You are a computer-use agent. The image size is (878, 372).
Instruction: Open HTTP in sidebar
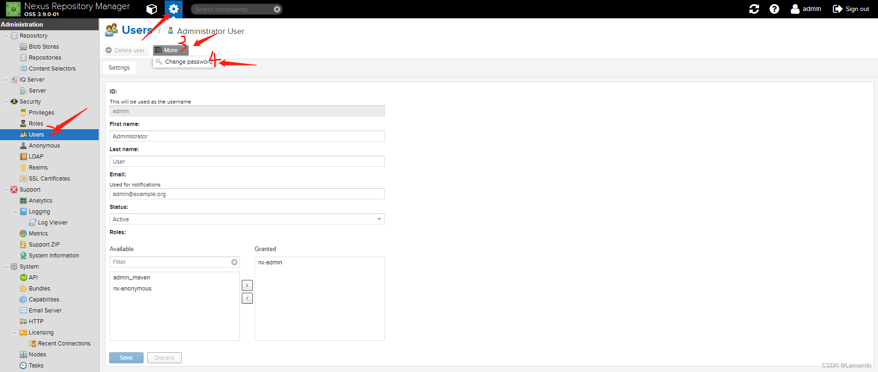pos(36,322)
